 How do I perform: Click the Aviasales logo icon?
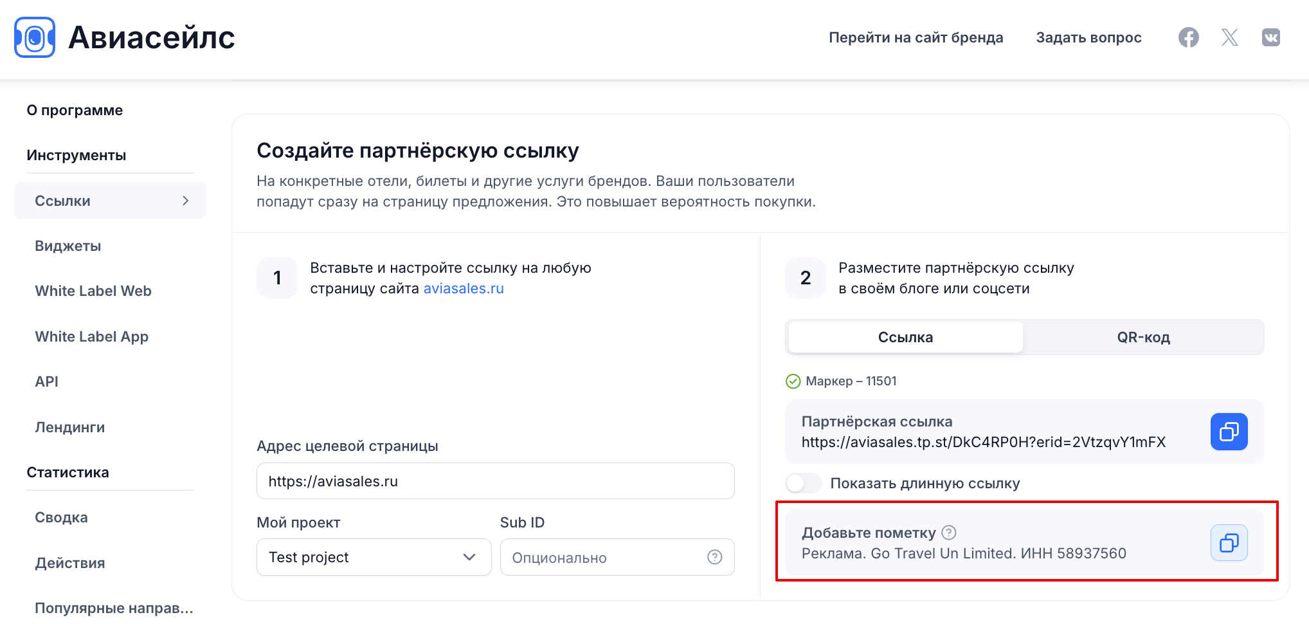pyautogui.click(x=35, y=37)
